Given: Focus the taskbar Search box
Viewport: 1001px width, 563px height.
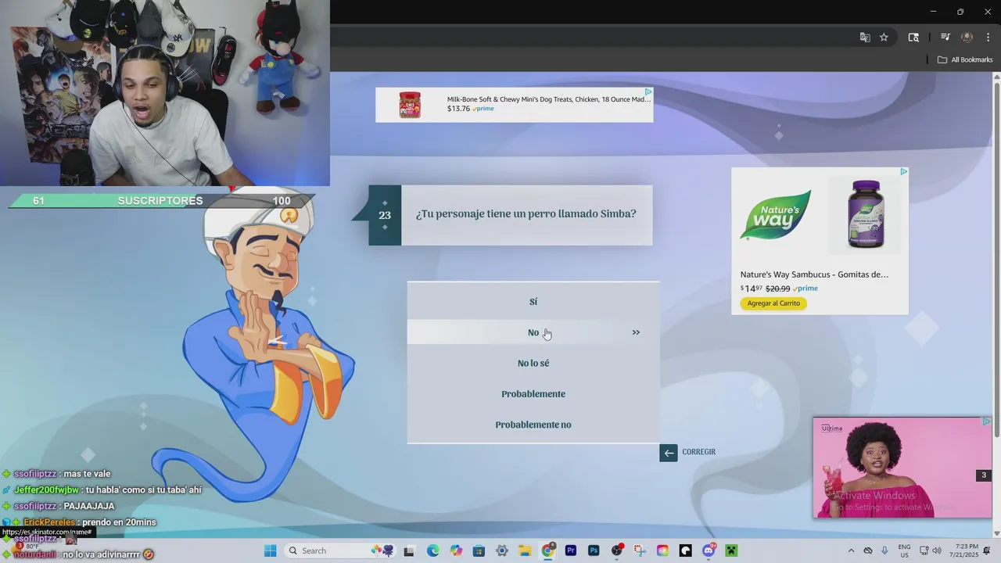Looking at the screenshot, I should click(340, 550).
